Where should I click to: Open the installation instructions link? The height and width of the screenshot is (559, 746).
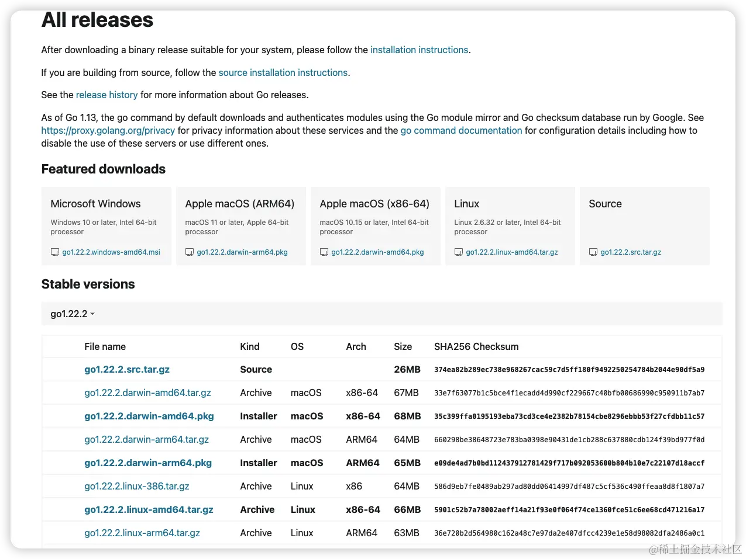pos(419,50)
